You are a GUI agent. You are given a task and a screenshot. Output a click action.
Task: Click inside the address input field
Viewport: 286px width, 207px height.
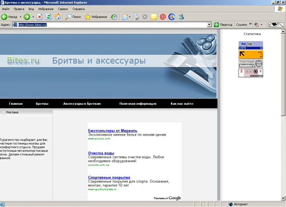pyautogui.click(x=113, y=25)
